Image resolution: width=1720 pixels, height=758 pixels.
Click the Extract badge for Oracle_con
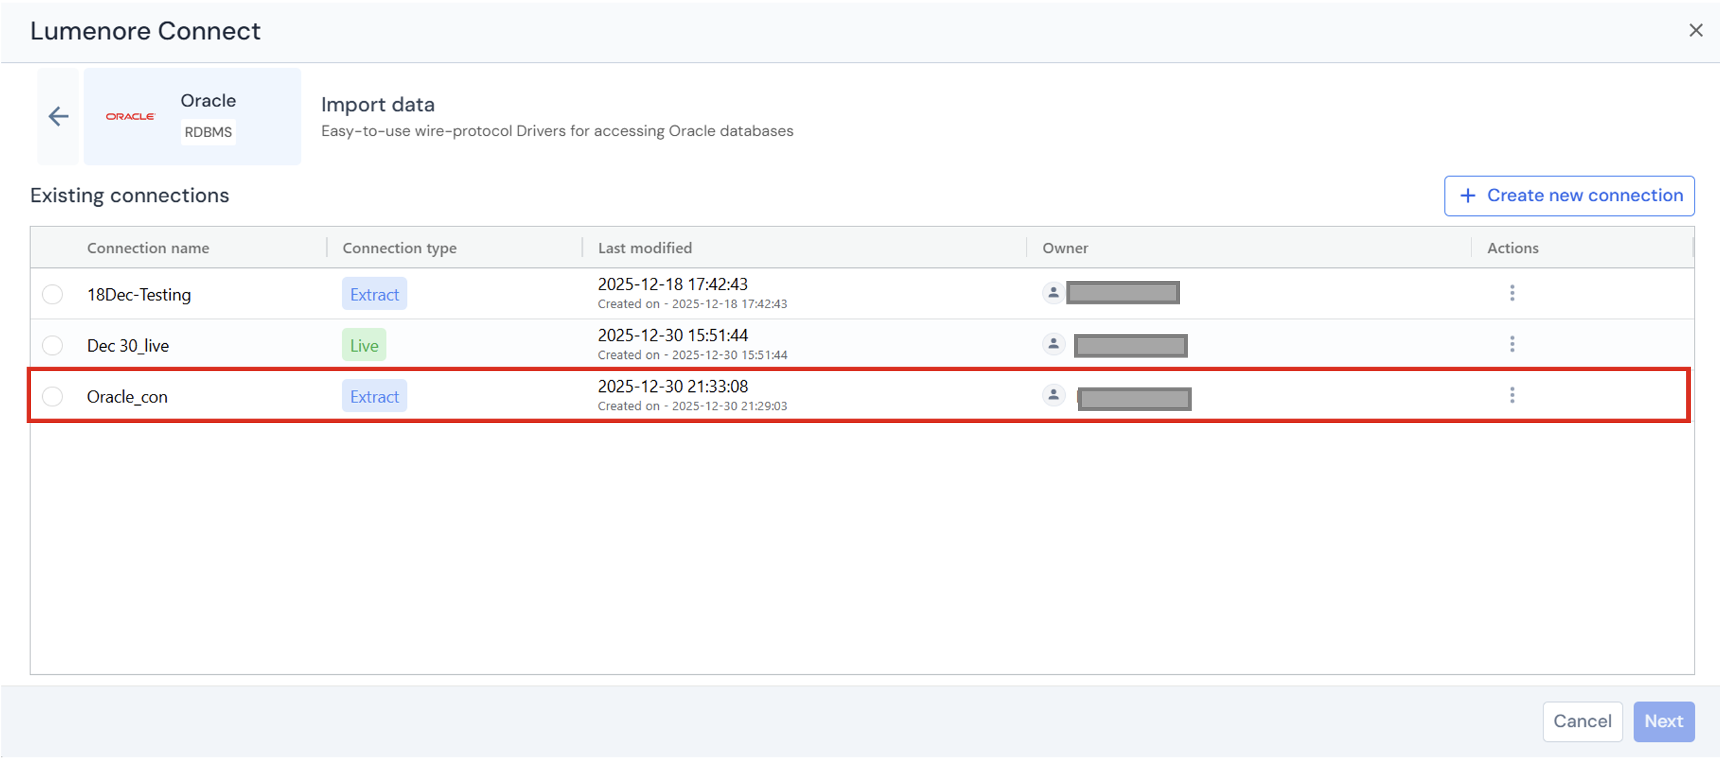[x=374, y=397]
